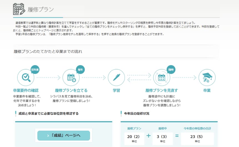Viewport: 239px width, 147px height.
Task: Click the 初年度 badge
Action: pyautogui.click(x=35, y=69)
